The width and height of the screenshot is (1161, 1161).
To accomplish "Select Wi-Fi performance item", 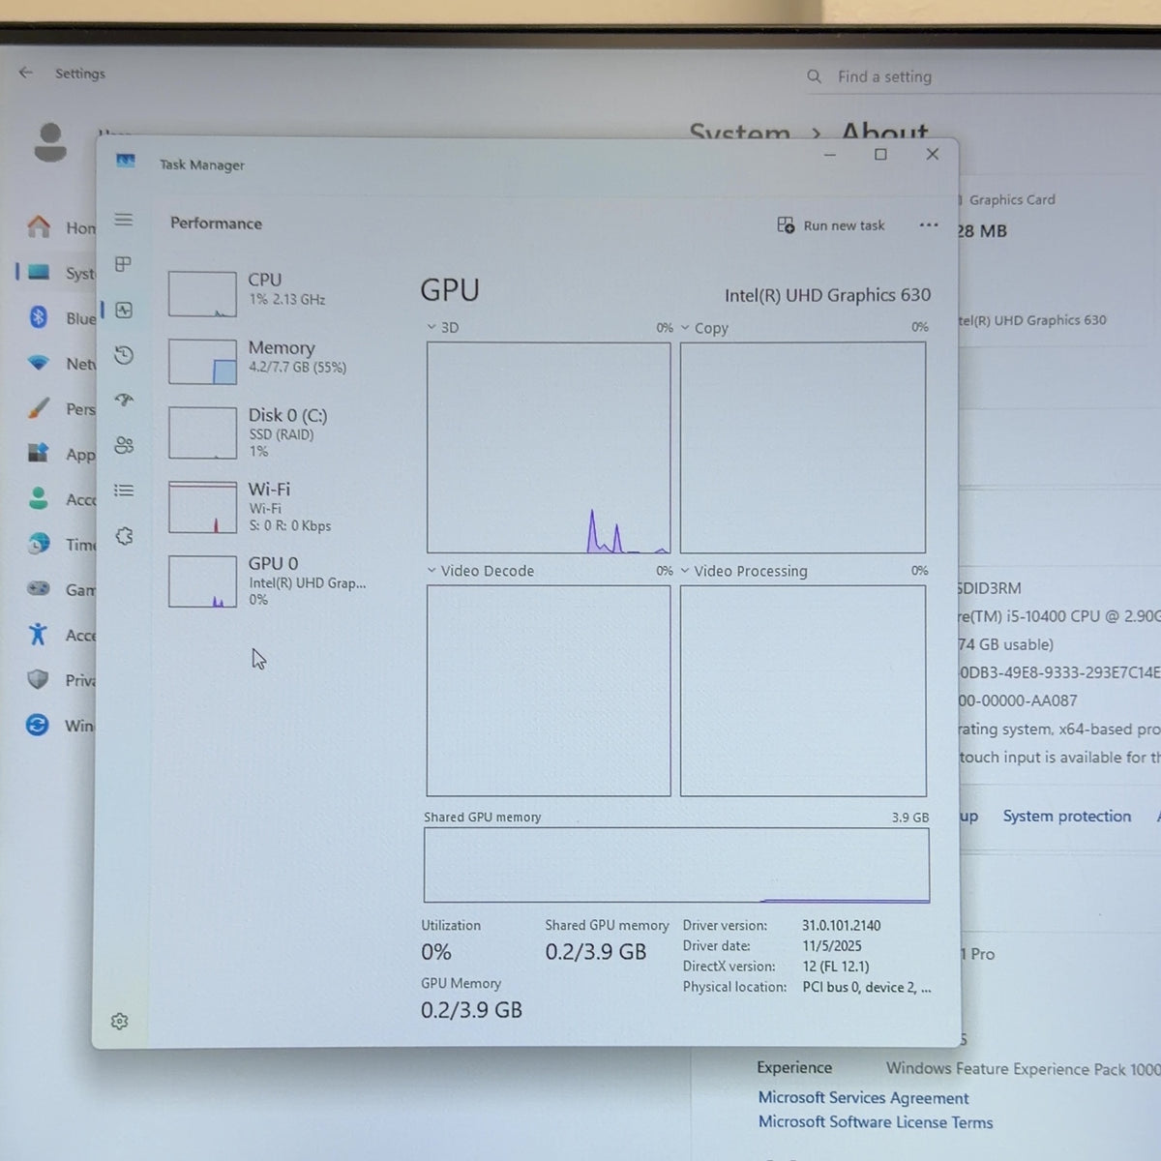I will [274, 507].
